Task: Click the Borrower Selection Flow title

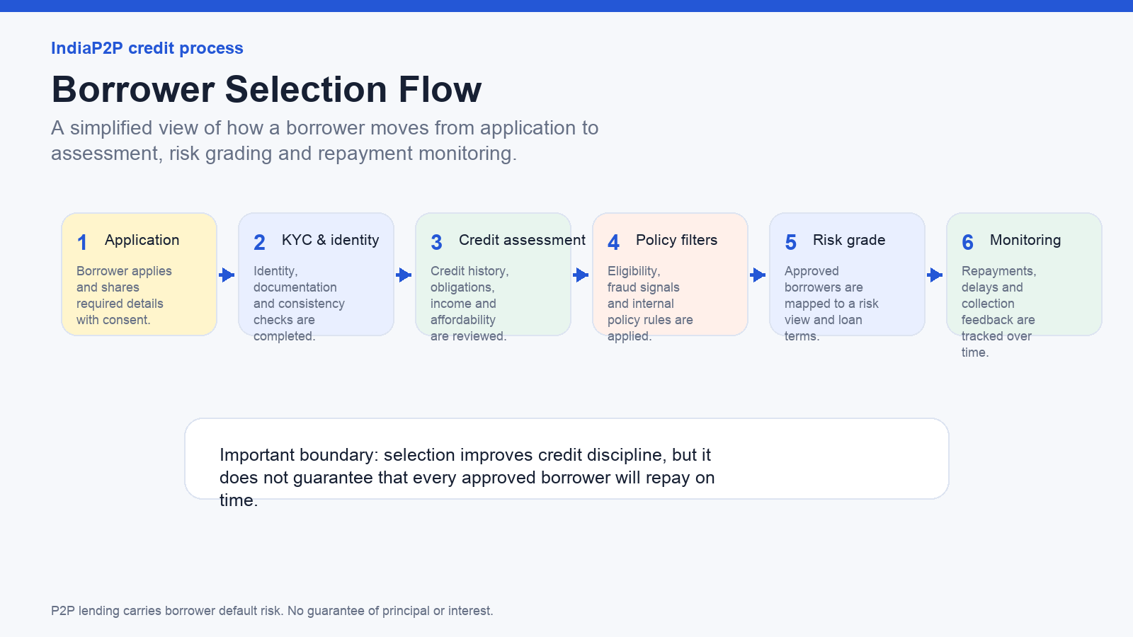Action: coord(266,90)
